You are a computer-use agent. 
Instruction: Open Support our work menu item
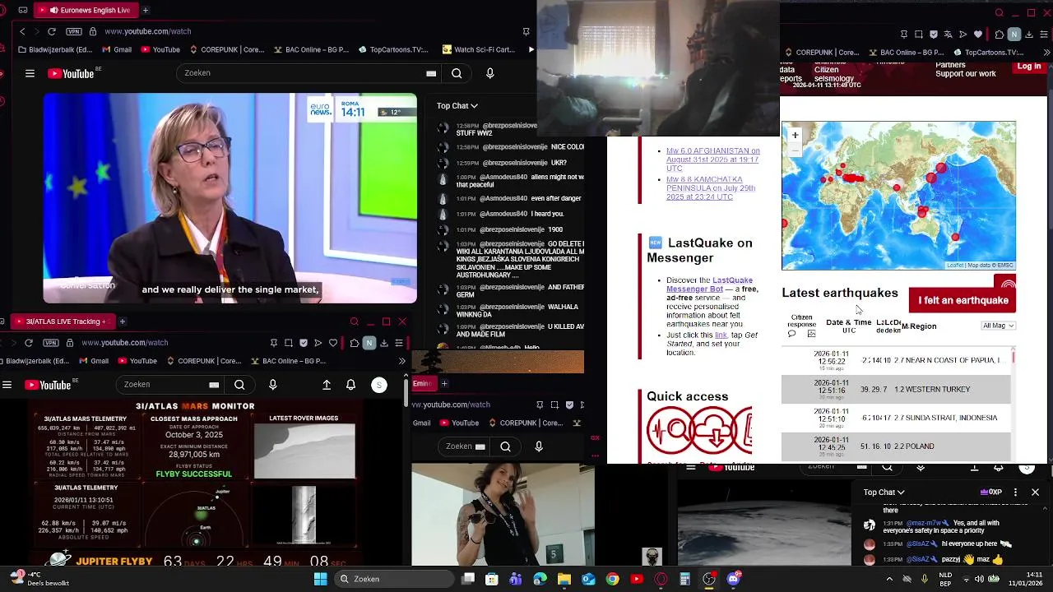(x=966, y=74)
